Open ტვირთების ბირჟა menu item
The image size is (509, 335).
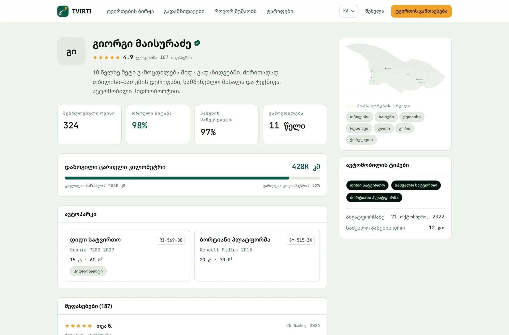tap(130, 11)
